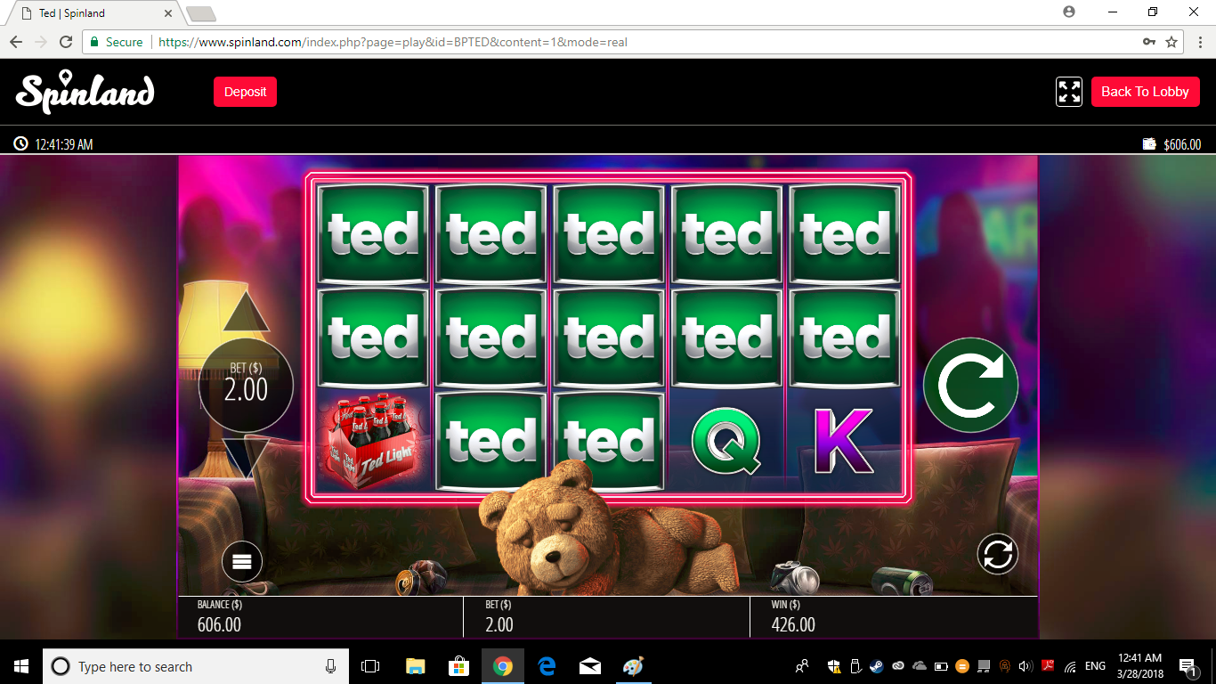
Task: Click Safely Remove Hardware USB icon
Action: [855, 666]
